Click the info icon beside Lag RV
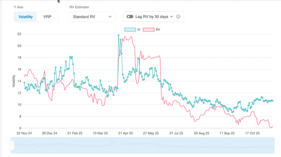 pyautogui.click(x=178, y=17)
